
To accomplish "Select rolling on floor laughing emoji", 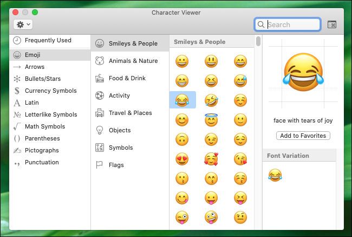I will [x=211, y=100].
